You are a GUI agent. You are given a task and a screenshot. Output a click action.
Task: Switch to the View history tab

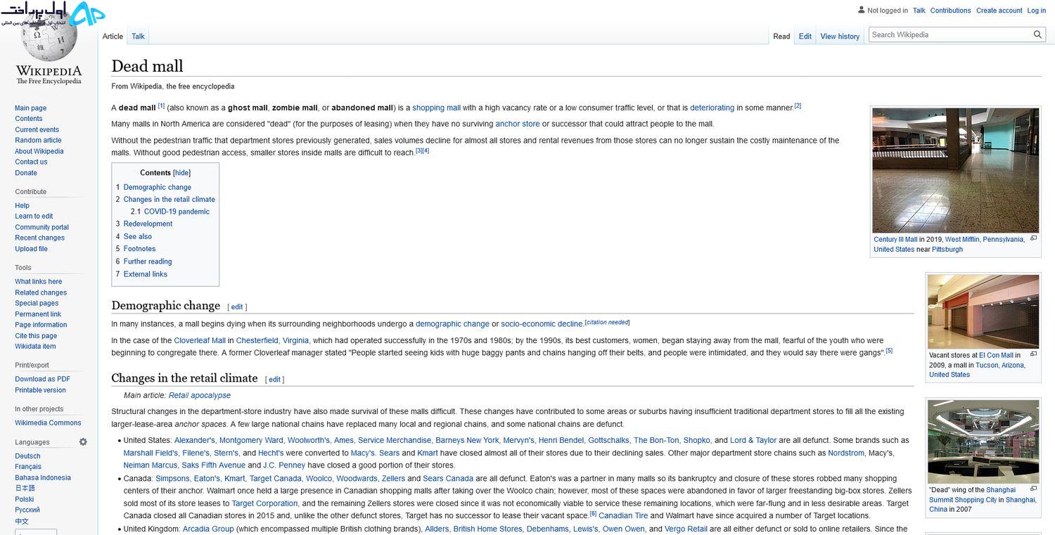pos(840,37)
